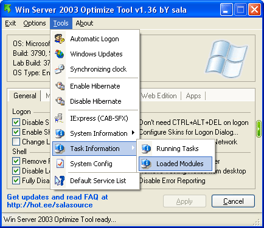Toggle the first Logon 'Disable S...' checkbox
The width and height of the screenshot is (264, 228).
tap(16, 122)
